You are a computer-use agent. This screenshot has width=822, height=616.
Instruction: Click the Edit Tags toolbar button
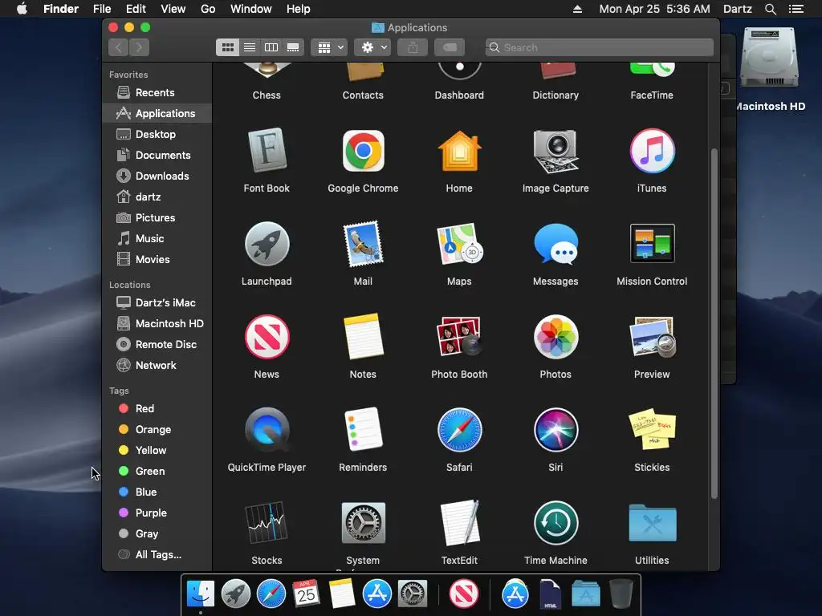pos(450,47)
